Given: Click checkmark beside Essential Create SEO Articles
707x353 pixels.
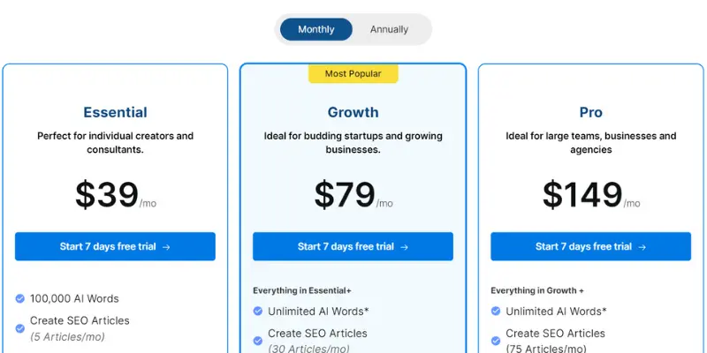Looking at the screenshot, I should click(x=19, y=328).
